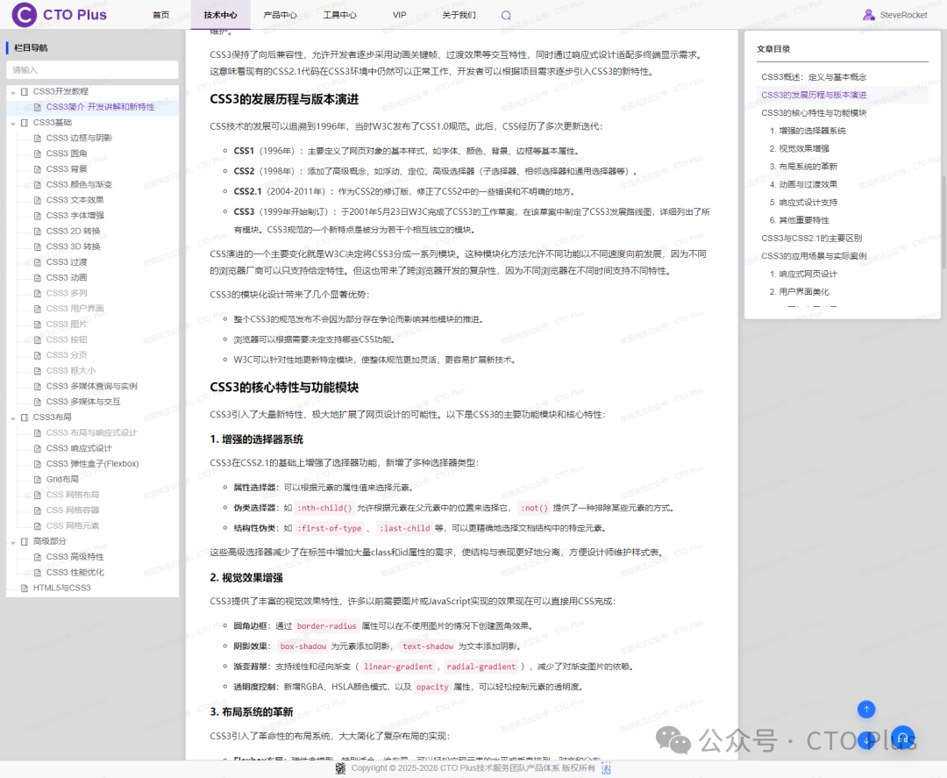
Task: Open CSS3 多列 tree item
Action: click(67, 293)
